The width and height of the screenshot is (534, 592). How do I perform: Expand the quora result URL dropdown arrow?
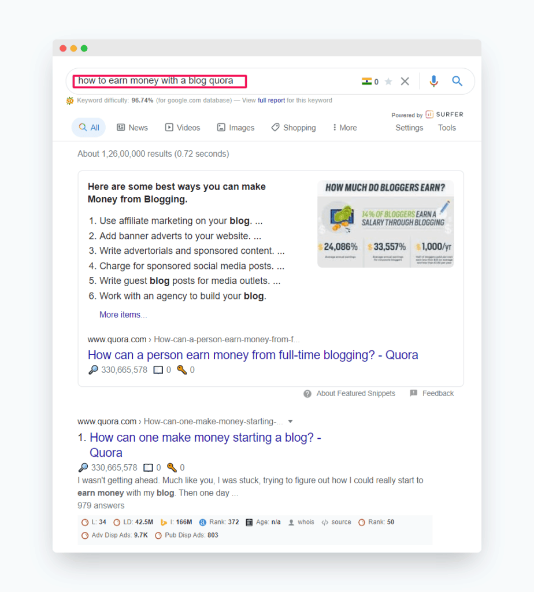click(x=290, y=421)
